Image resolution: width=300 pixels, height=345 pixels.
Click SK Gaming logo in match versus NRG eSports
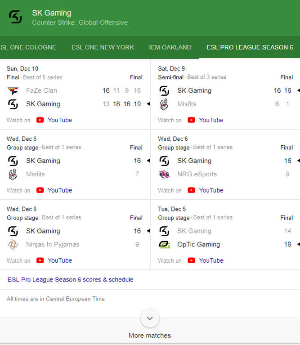(x=164, y=161)
